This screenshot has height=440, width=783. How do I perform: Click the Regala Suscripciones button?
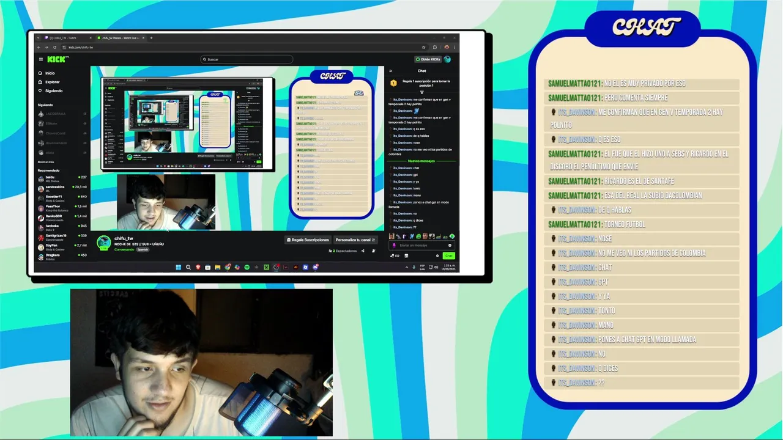pos(308,240)
